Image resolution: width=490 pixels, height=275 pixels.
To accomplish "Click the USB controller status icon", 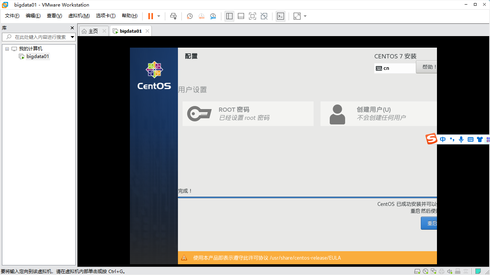I will [458, 272].
